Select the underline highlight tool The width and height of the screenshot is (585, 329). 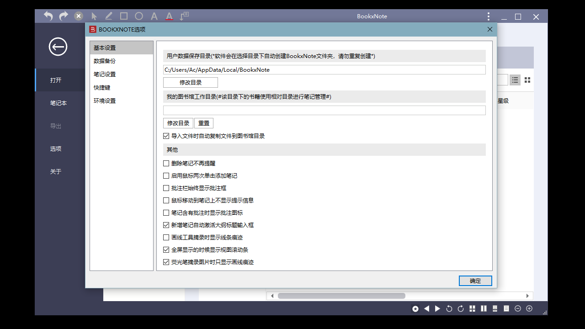pos(169,16)
